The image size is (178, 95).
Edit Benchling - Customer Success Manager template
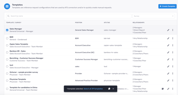point(168,59)
